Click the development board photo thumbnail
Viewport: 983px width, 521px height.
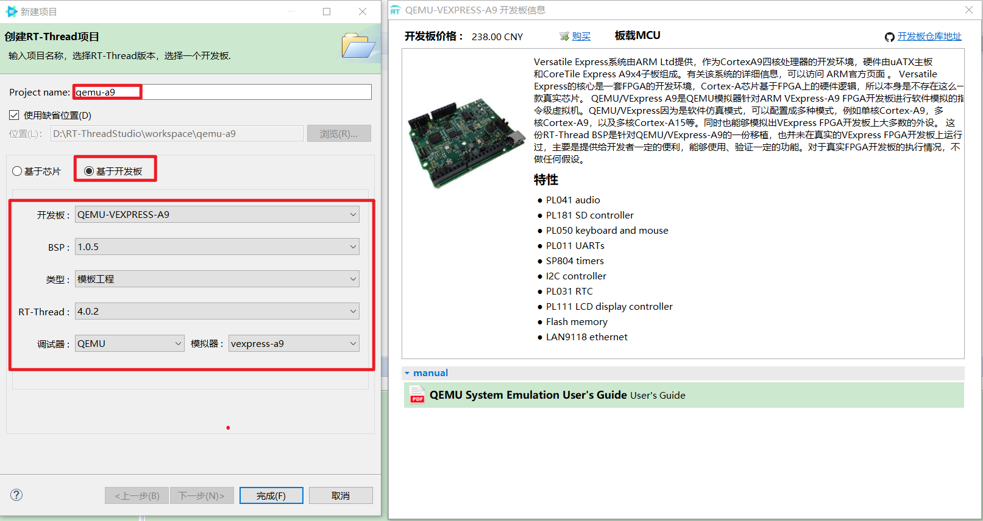(466, 143)
